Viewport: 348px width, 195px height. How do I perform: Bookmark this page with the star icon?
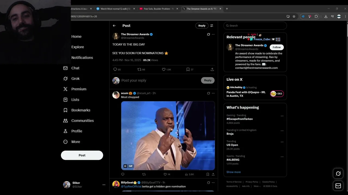pyautogui.click(x=294, y=17)
